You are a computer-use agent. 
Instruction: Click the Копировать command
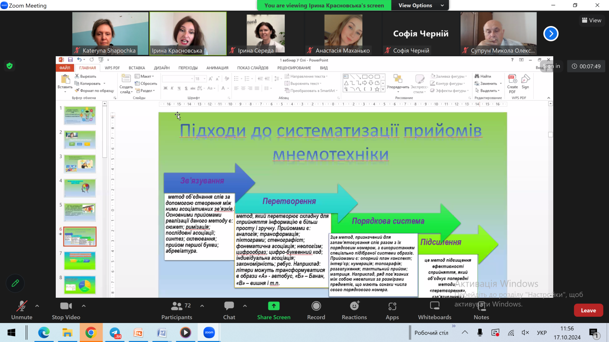point(88,83)
